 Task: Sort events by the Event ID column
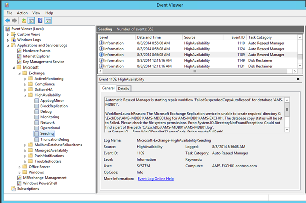(238, 37)
